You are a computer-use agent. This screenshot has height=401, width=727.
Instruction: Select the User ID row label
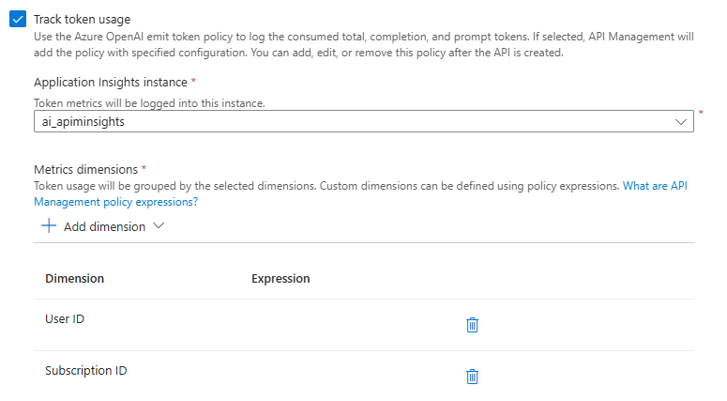[x=65, y=319]
